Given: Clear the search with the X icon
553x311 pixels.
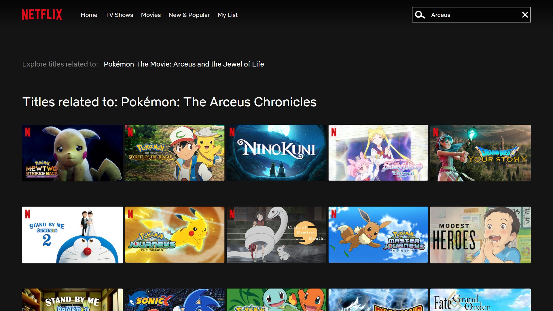Looking at the screenshot, I should [525, 15].
